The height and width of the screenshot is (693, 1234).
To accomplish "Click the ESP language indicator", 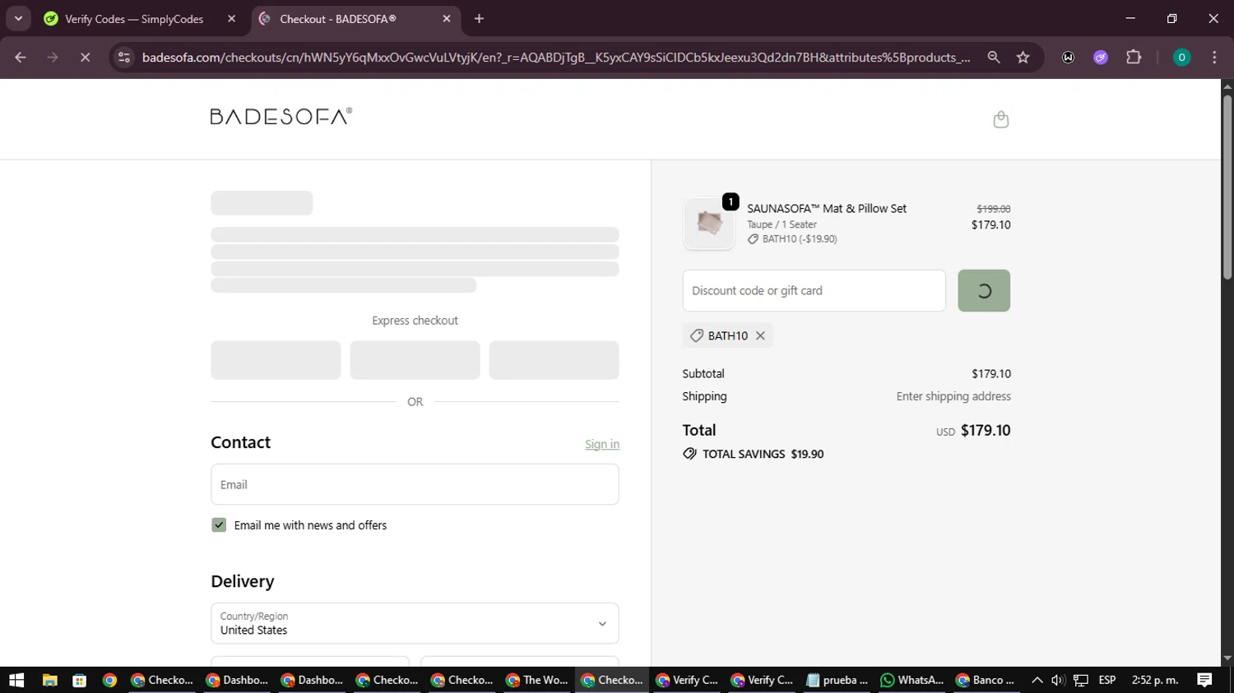I will click(x=1107, y=680).
